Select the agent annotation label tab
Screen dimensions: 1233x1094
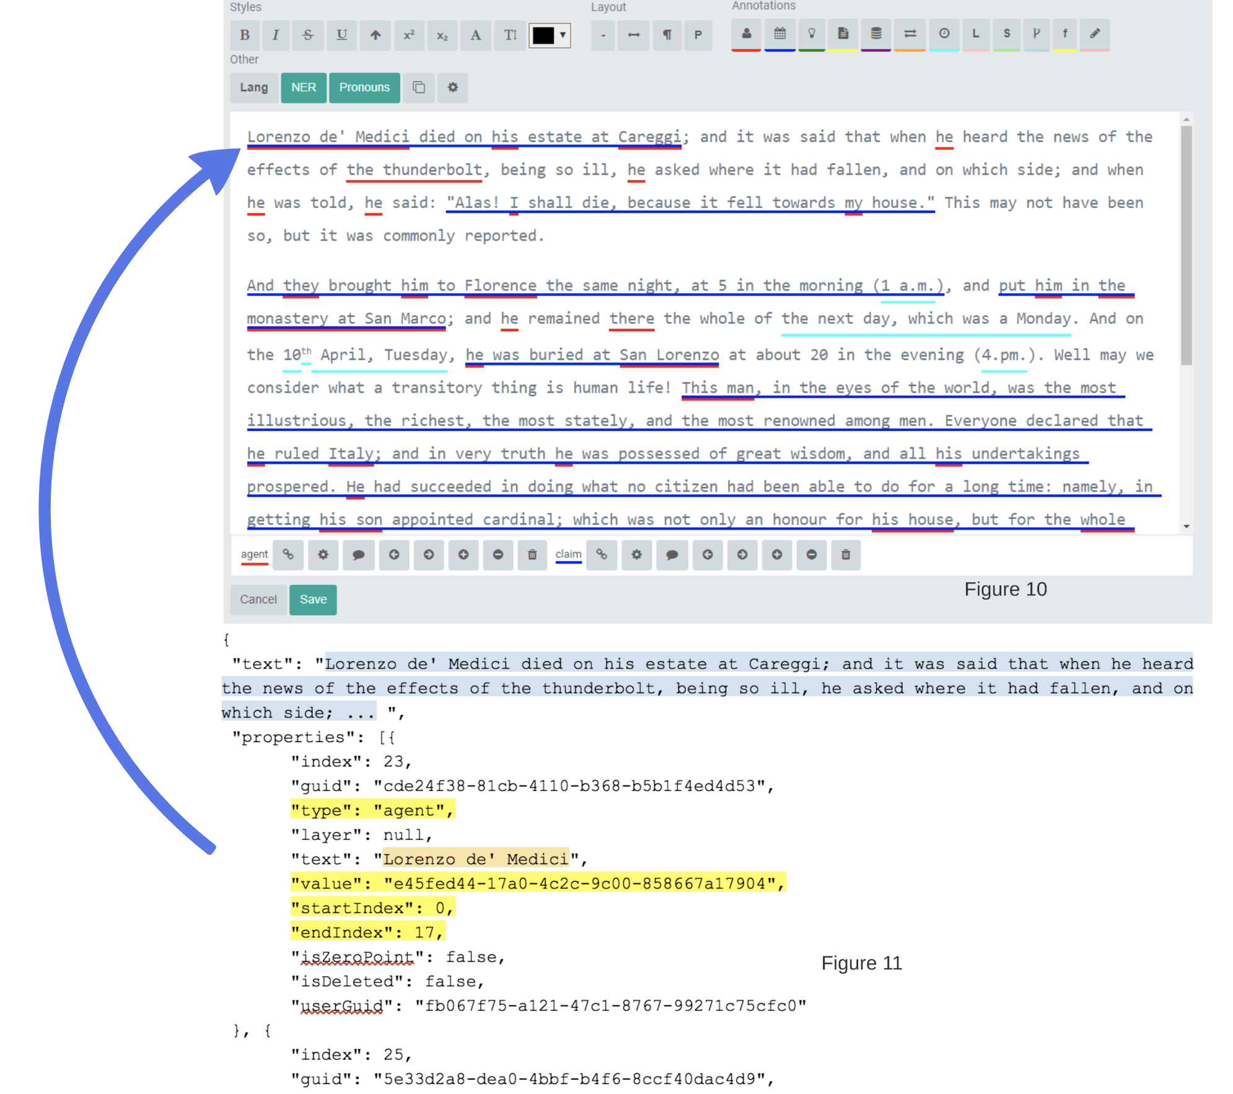click(x=254, y=554)
